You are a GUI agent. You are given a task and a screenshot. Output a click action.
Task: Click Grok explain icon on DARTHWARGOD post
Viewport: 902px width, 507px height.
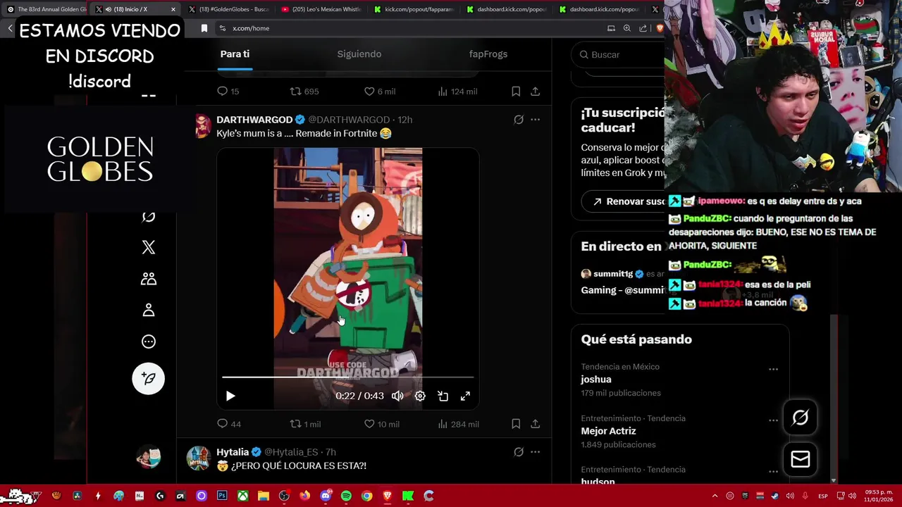[519, 120]
